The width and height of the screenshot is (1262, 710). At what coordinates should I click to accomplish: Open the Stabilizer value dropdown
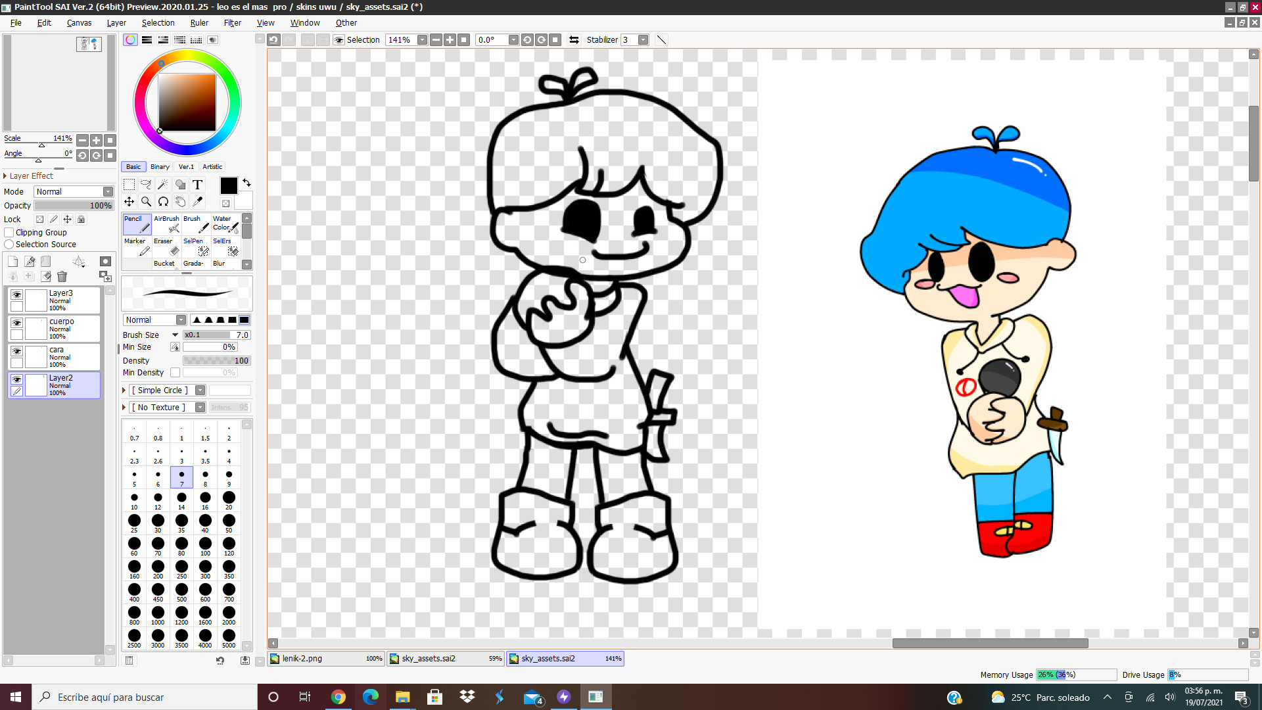tap(643, 40)
